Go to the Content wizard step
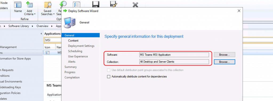This screenshot has height=101, width=273. (x=73, y=41)
